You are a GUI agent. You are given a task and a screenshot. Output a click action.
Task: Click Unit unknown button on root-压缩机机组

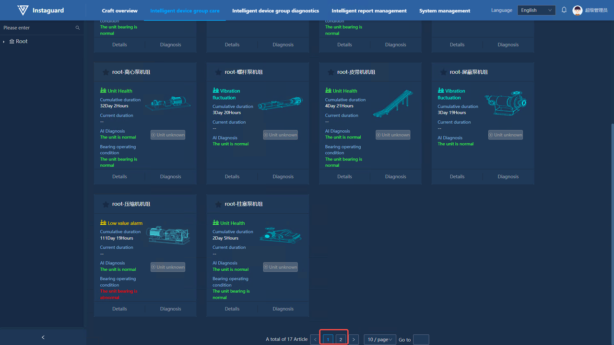click(168, 267)
